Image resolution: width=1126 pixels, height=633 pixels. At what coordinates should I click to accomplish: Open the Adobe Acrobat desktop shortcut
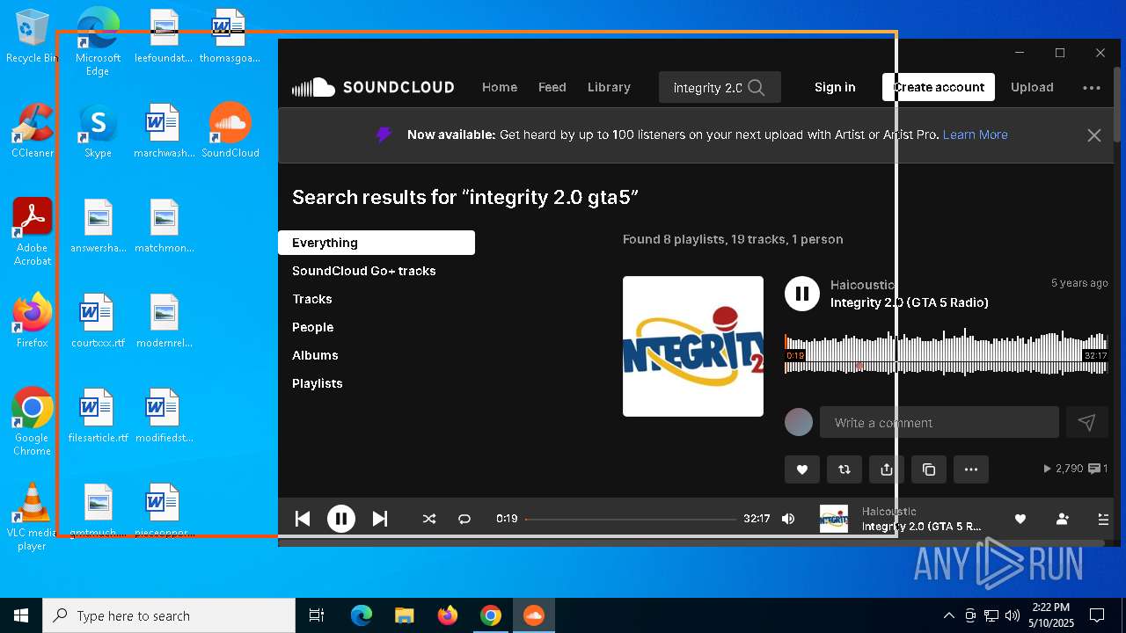(32, 232)
